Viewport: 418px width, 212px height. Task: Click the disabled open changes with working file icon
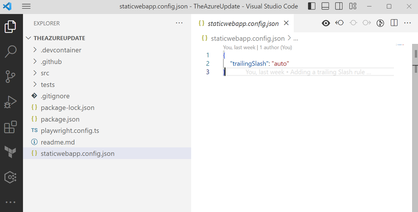click(x=353, y=23)
